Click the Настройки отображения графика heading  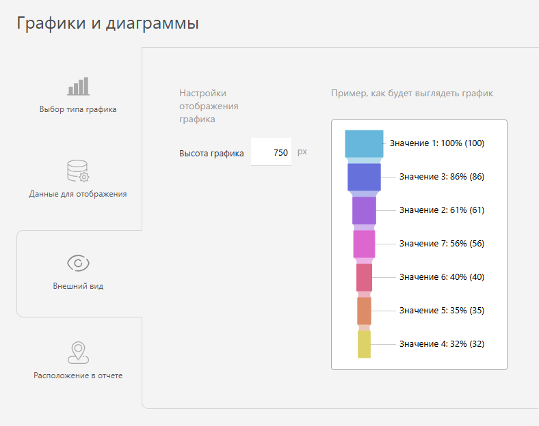pos(209,106)
